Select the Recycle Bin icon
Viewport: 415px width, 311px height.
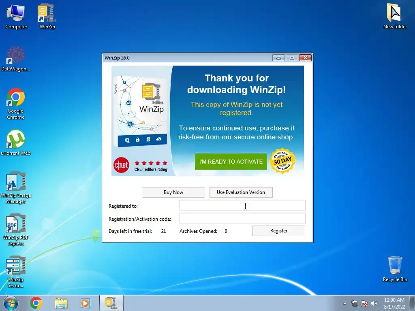(395, 269)
